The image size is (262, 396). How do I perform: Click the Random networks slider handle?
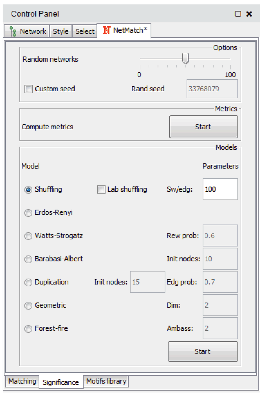pos(185,58)
